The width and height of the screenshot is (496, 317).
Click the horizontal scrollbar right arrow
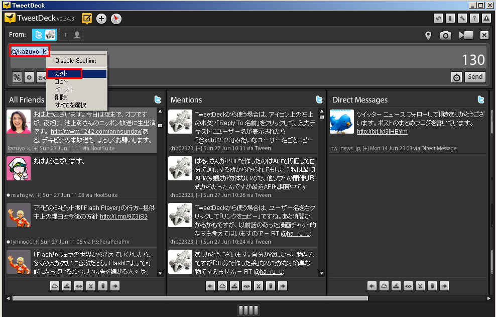(489, 298)
